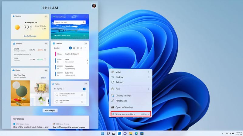Open the taskbar clock and date
This screenshot has height=136, width=243.
point(239,134)
